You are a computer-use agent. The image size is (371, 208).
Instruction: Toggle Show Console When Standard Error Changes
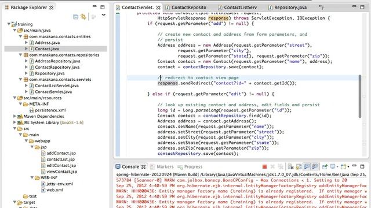pyautogui.click(x=315, y=167)
